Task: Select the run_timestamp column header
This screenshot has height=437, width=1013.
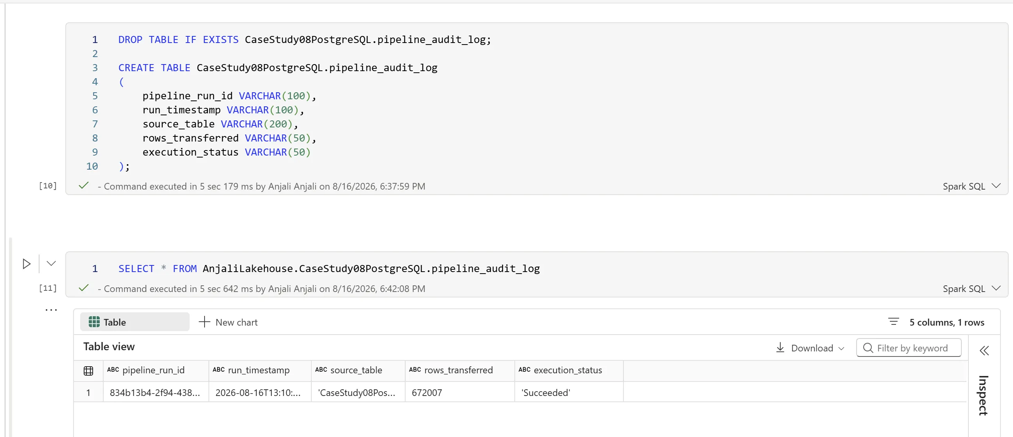Action: [260, 370]
